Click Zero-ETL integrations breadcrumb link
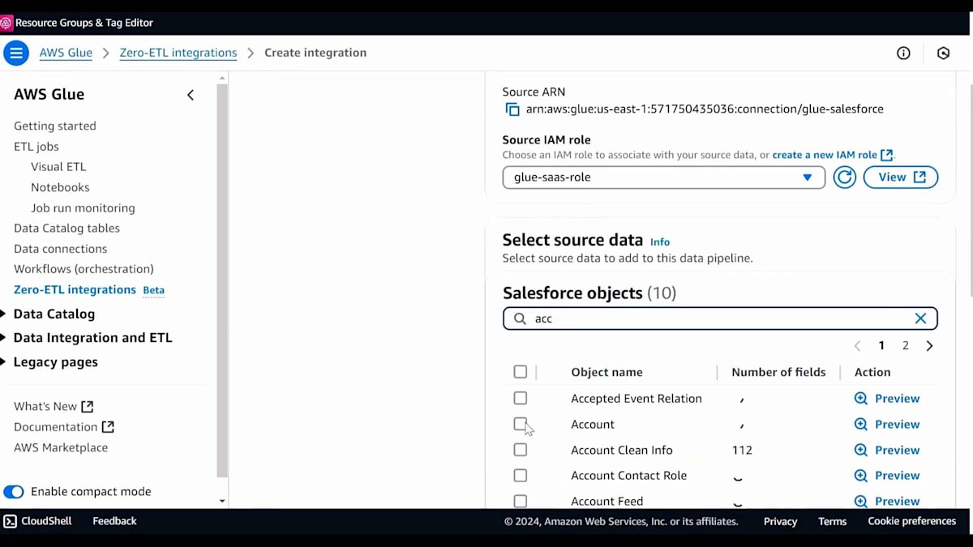Viewport: 973px width, 547px height. [x=178, y=53]
